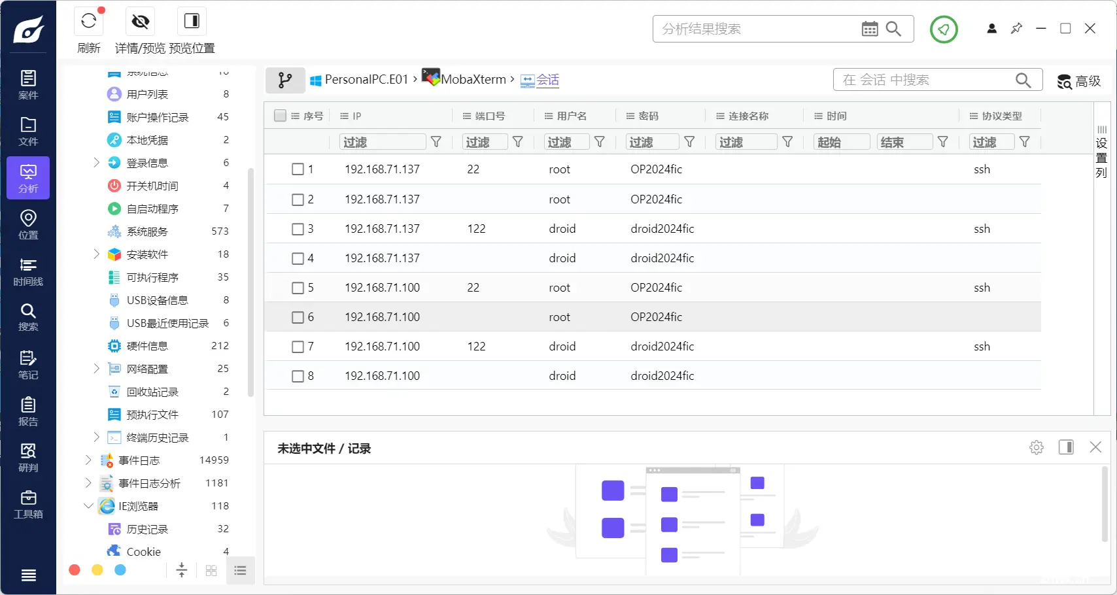Check the row 8 checkbox
Screen dimensions: 1117x595
298,376
